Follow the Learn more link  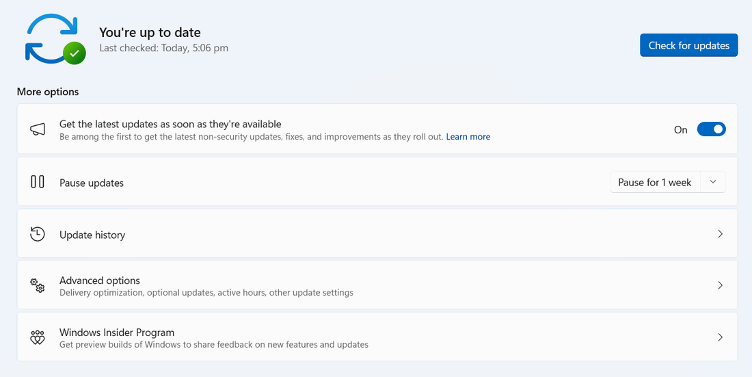tap(468, 137)
